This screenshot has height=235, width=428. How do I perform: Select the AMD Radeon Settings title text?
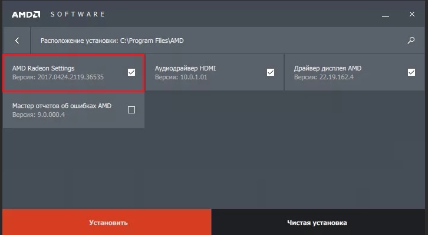click(x=44, y=68)
